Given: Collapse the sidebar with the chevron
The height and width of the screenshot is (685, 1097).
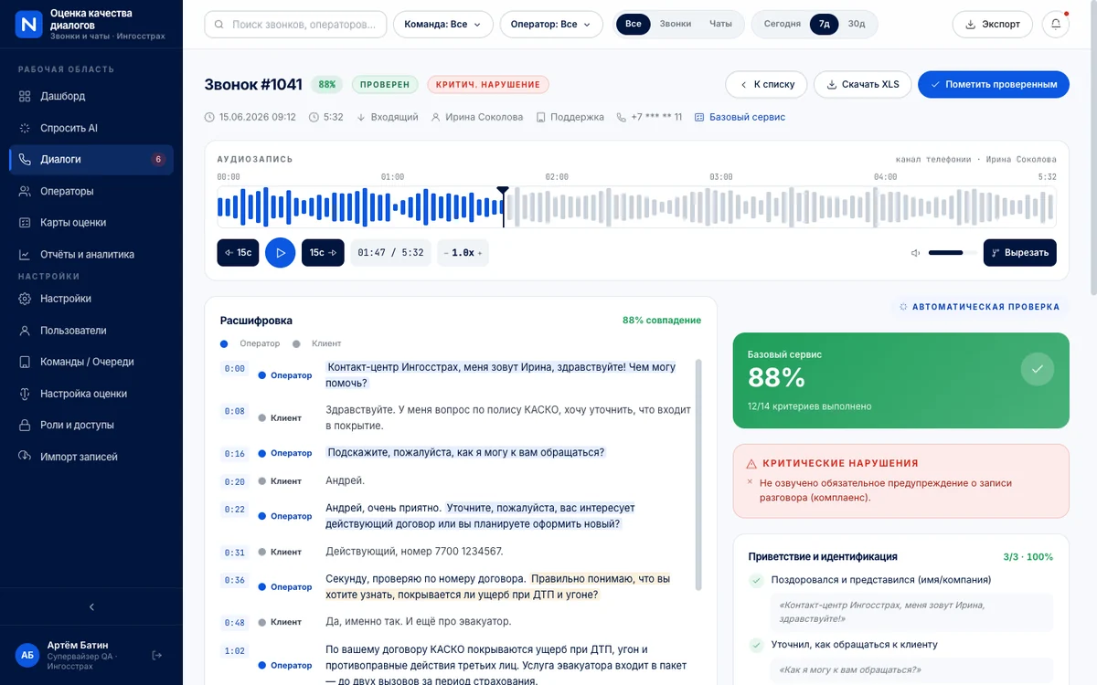Looking at the screenshot, I should point(91,606).
